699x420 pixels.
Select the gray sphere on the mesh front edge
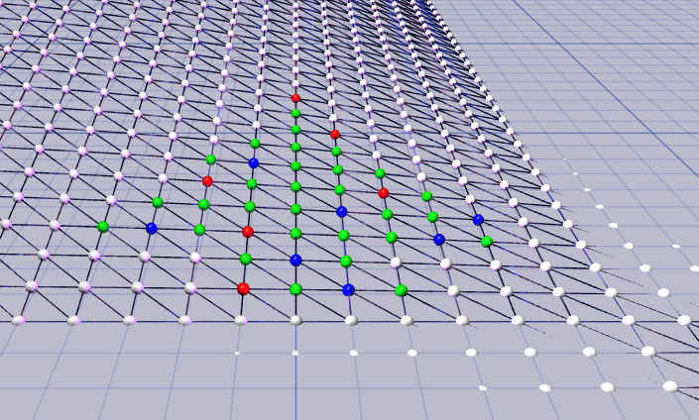tap(296, 320)
